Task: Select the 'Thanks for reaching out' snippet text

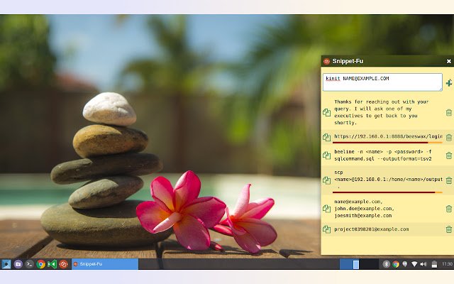Action: click(x=382, y=112)
